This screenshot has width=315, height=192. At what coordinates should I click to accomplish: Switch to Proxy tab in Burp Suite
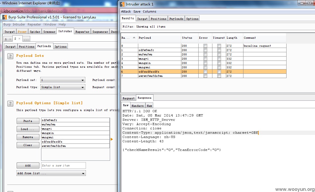tap(22, 32)
